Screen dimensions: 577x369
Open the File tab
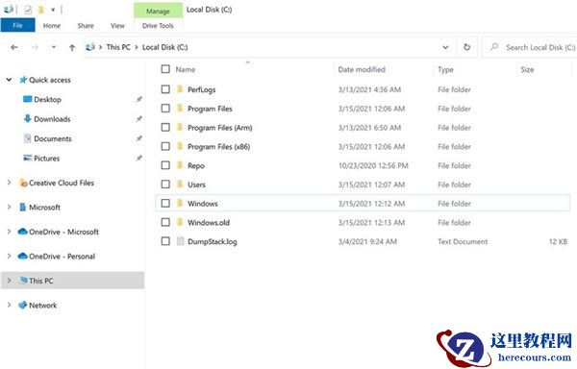click(17, 25)
